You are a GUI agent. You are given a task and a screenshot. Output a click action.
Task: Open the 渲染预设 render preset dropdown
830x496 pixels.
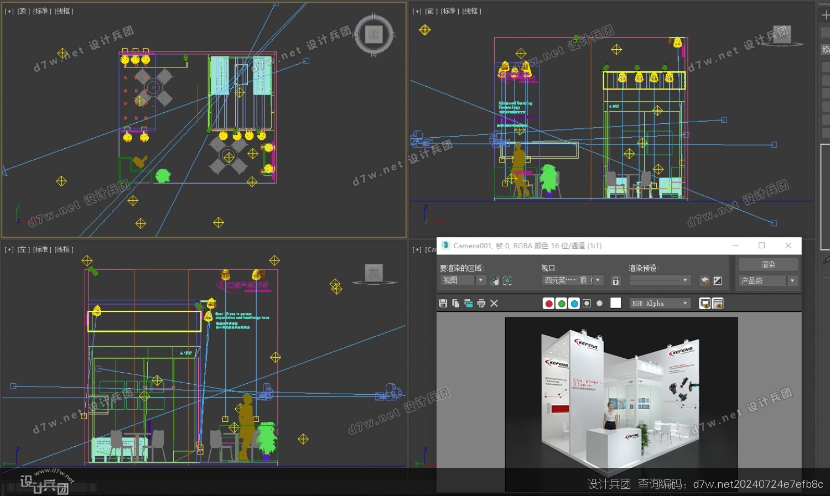coord(660,280)
